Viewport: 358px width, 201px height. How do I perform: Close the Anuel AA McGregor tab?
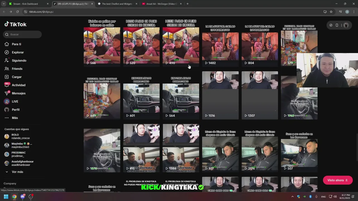[x=181, y=4]
